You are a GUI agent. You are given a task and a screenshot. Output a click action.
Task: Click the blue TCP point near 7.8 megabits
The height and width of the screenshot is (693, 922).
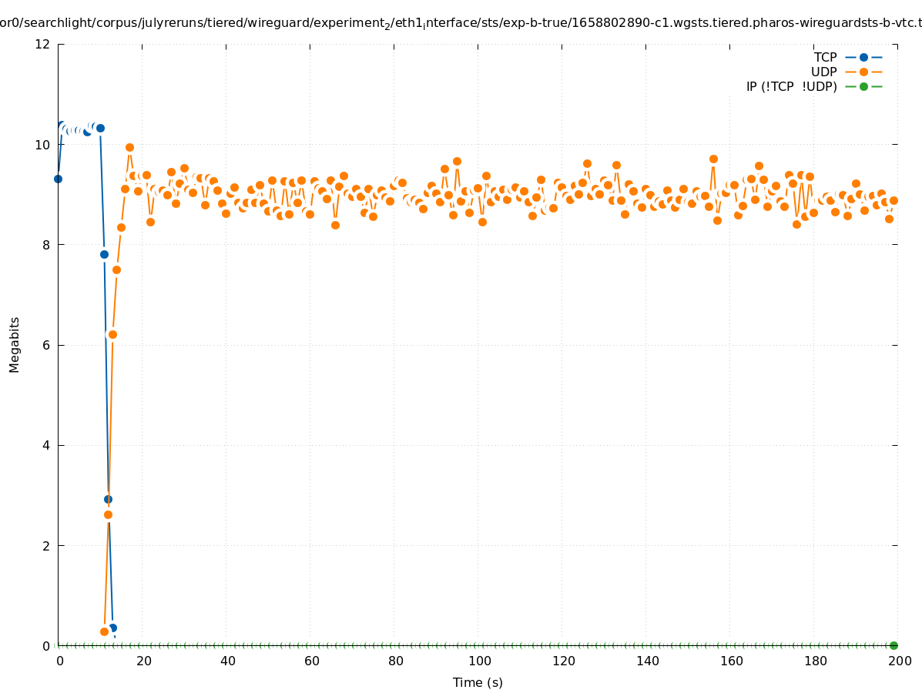pyautogui.click(x=104, y=254)
